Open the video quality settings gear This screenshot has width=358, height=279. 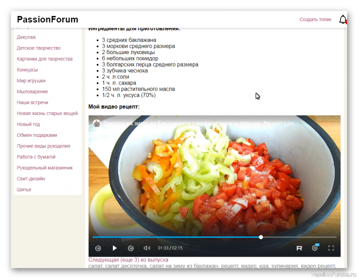[x=315, y=248]
